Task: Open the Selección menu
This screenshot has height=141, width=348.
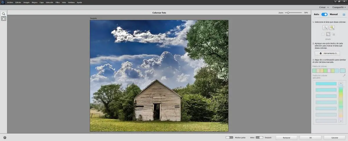Action: [x=50, y=2]
